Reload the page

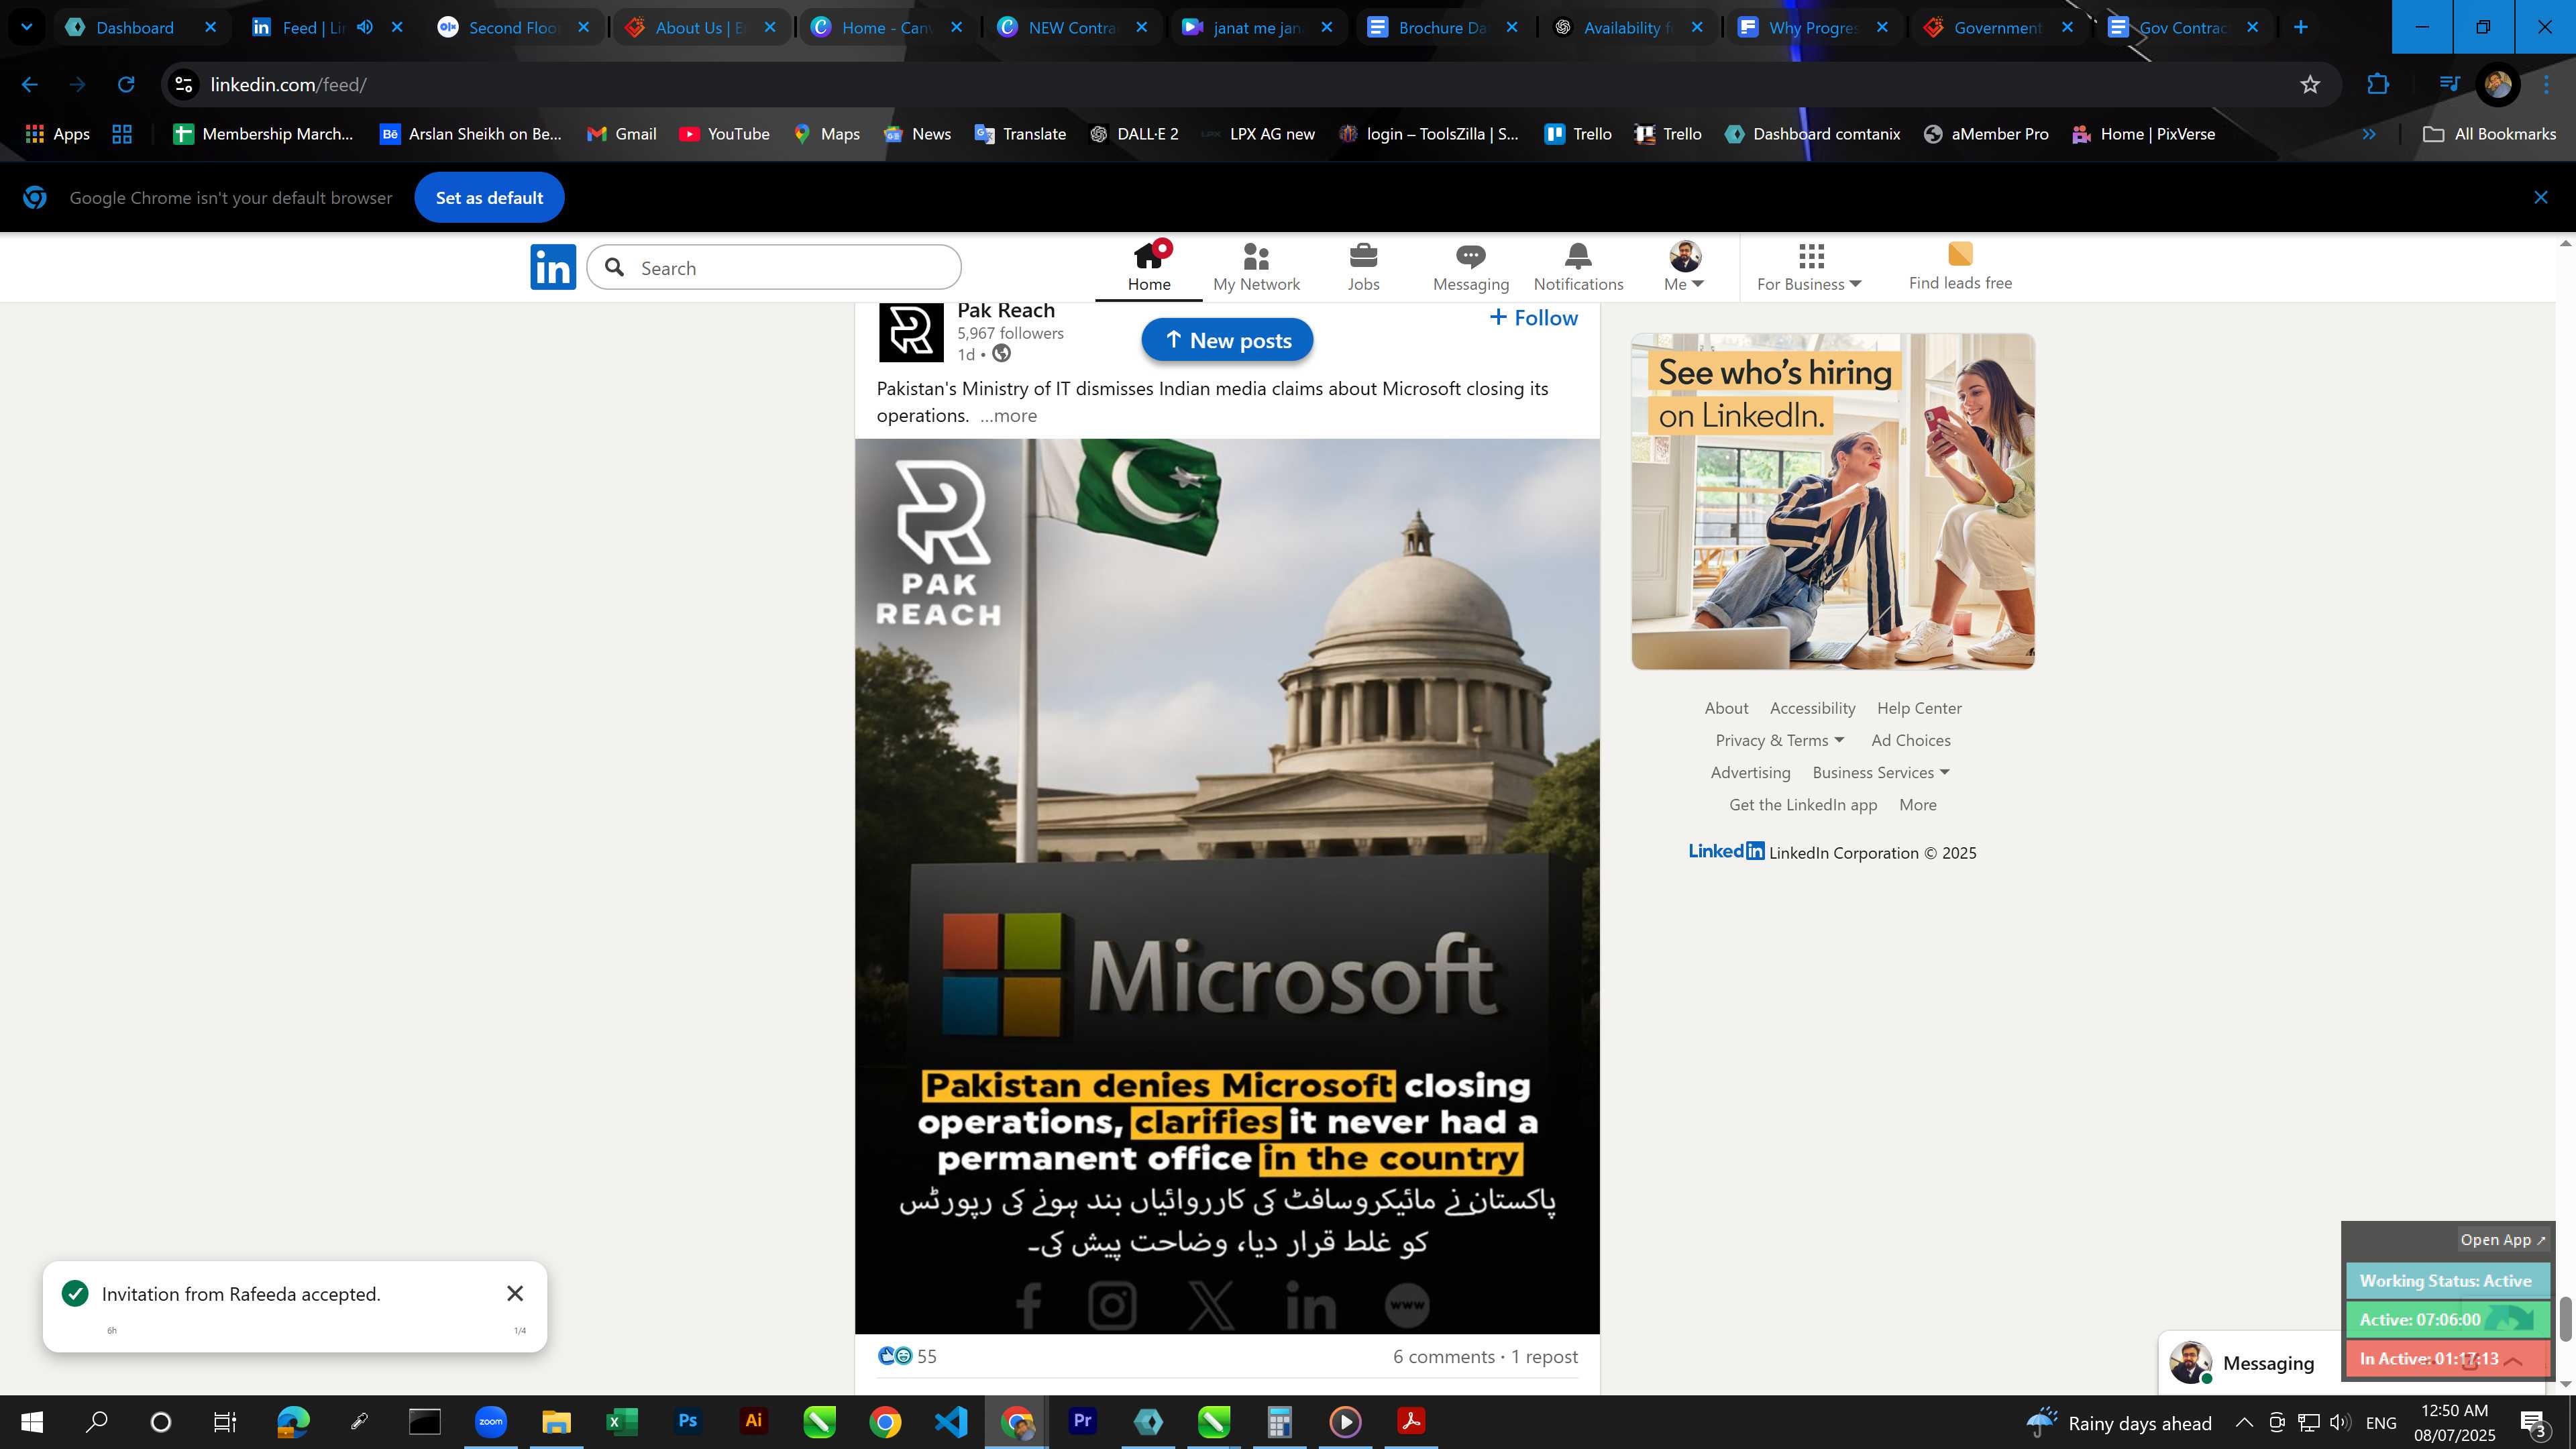[126, 85]
